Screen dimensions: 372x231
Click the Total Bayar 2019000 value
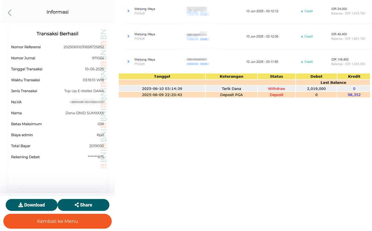click(x=97, y=146)
